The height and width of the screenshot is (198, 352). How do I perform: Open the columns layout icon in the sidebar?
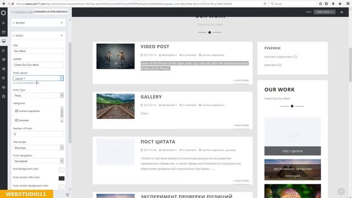(x=4, y=59)
